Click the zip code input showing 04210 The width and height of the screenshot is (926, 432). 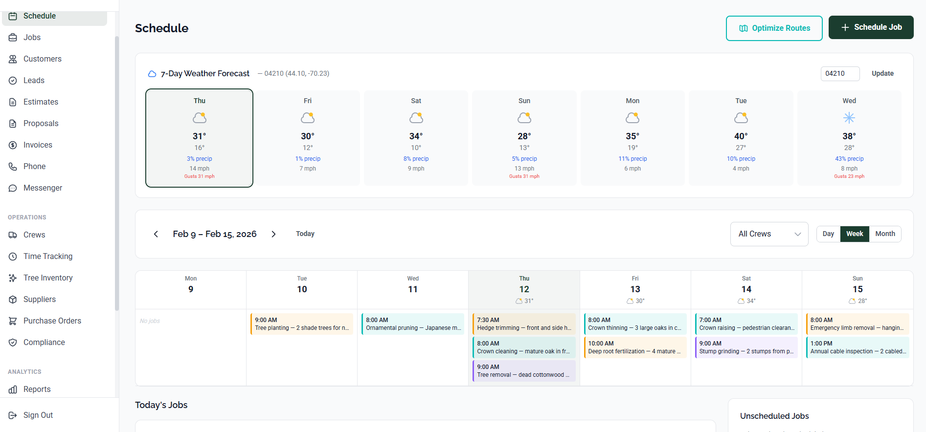pyautogui.click(x=840, y=74)
